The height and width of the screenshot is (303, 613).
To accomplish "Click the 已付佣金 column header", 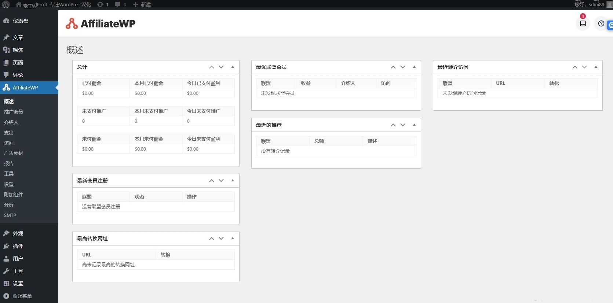I will [103, 83].
